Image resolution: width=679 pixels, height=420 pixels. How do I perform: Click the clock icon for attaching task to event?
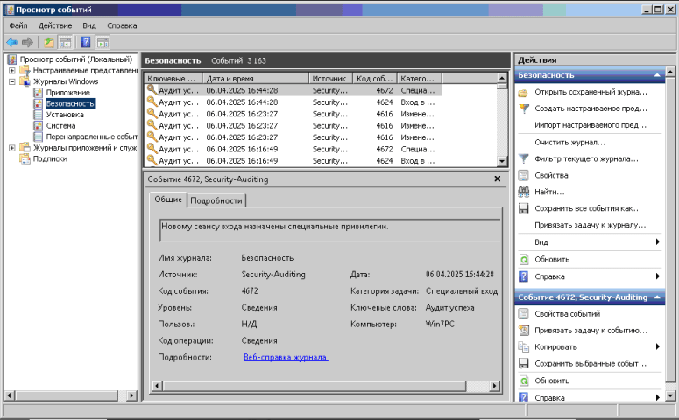pyautogui.click(x=524, y=331)
